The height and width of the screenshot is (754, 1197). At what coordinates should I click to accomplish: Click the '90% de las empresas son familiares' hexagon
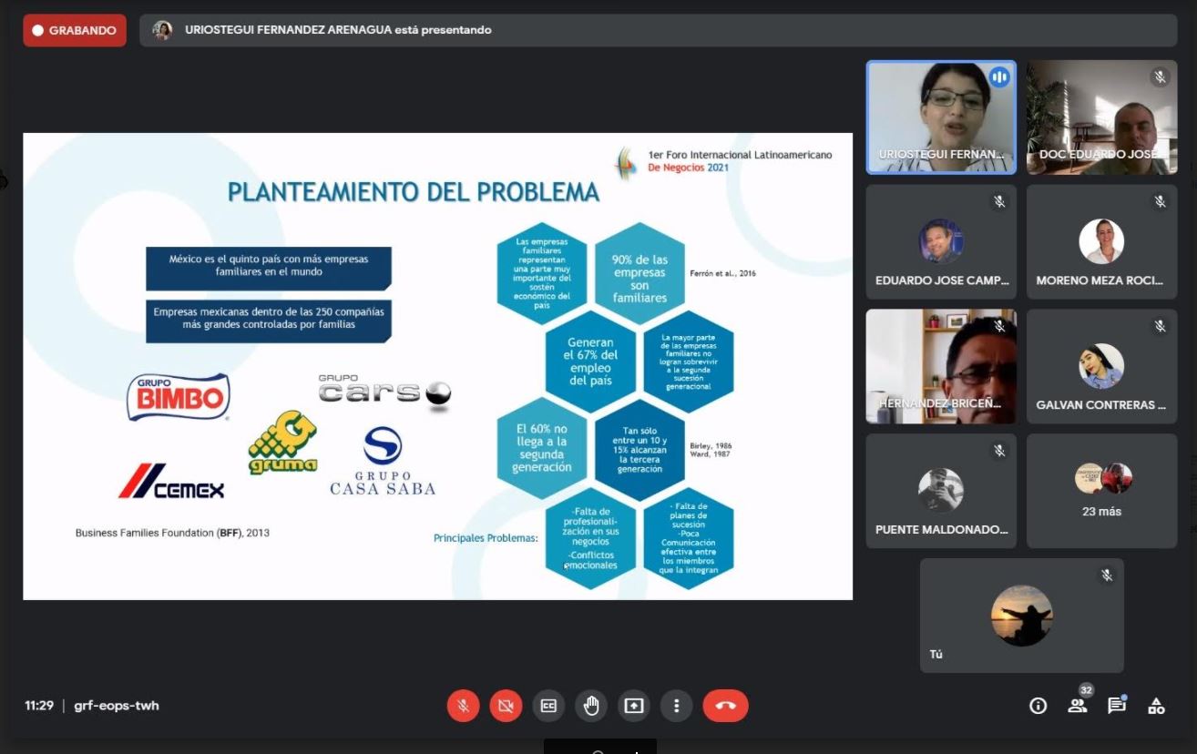click(x=639, y=272)
